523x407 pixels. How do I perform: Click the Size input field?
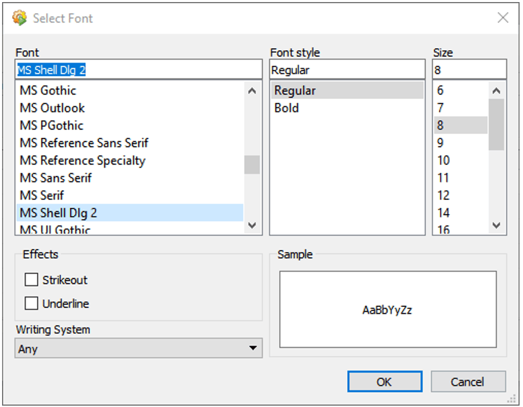[469, 69]
